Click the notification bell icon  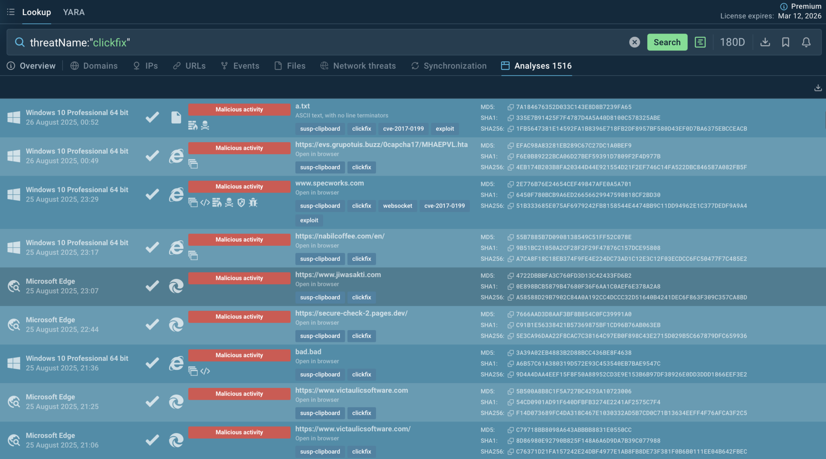(x=806, y=42)
